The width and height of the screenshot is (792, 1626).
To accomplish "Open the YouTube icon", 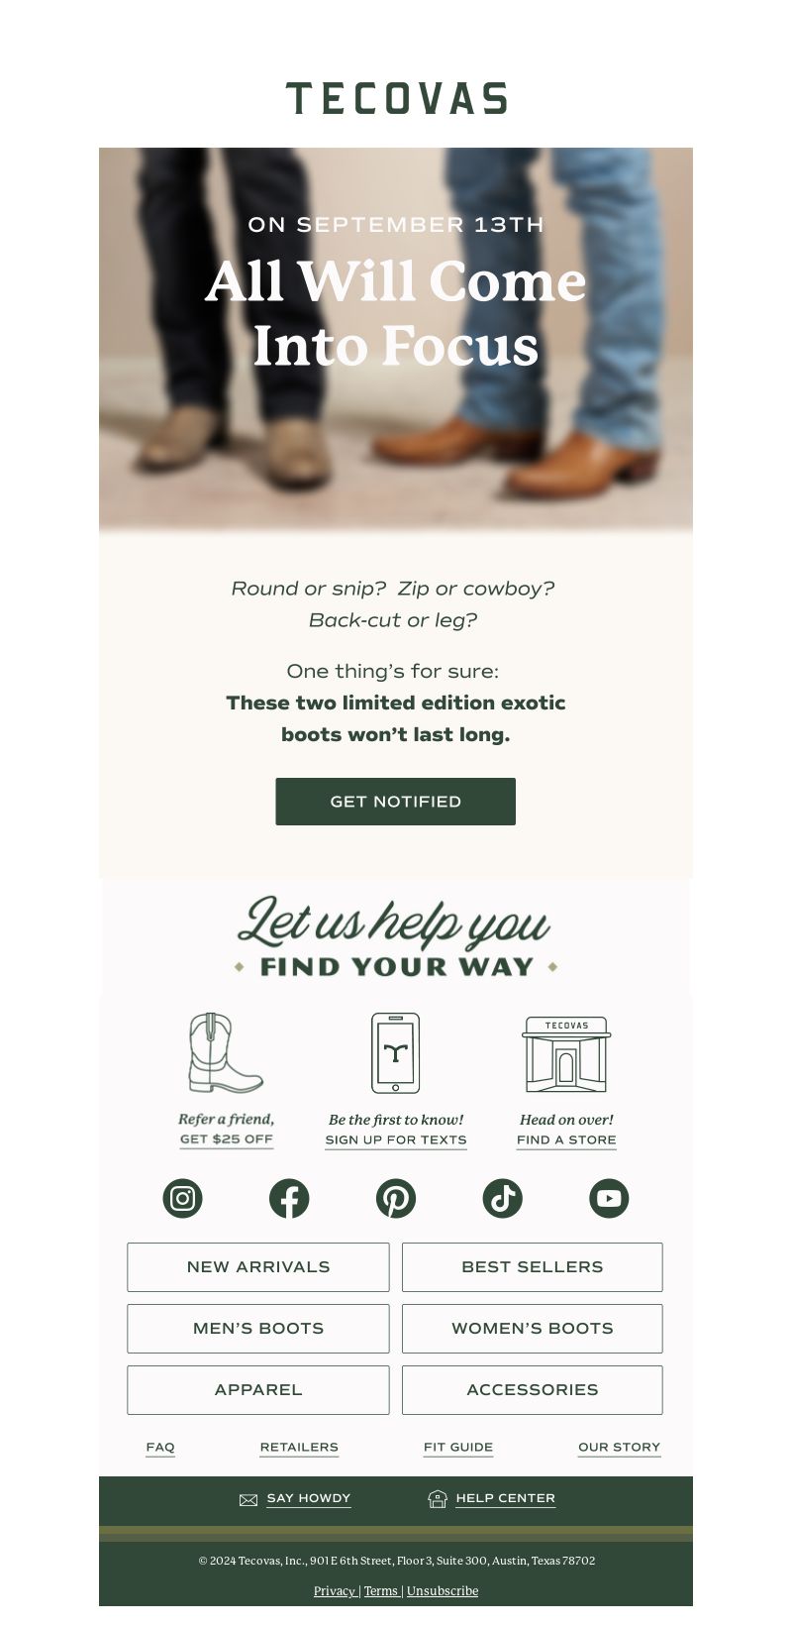I will click(609, 1198).
